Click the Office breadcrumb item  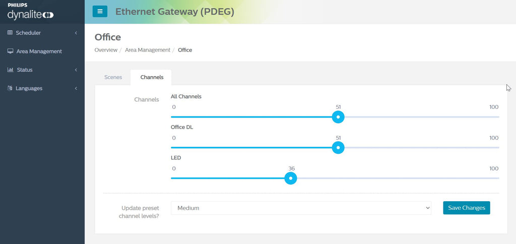pos(185,50)
